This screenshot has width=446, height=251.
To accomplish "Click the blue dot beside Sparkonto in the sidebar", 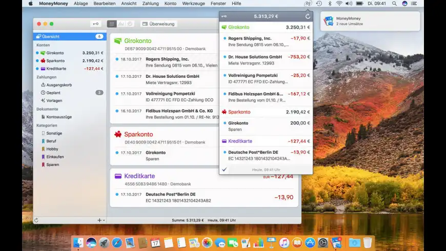I will coord(37,61).
